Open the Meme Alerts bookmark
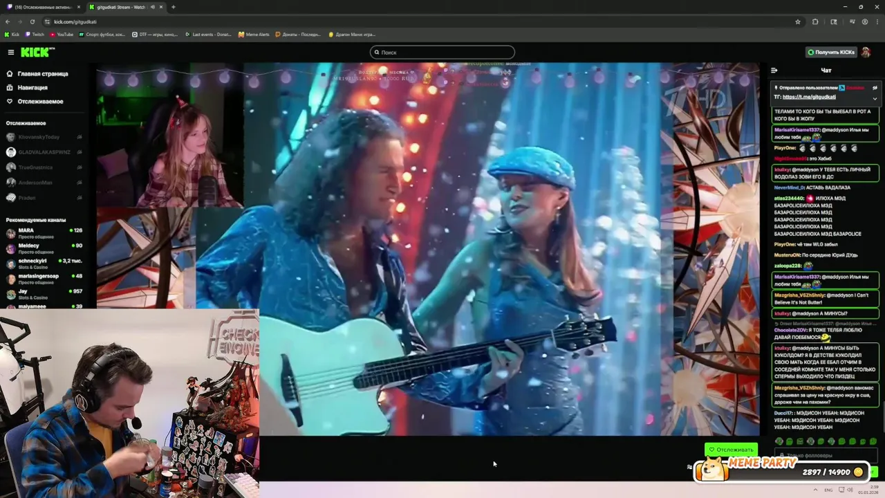This screenshot has width=885, height=498. (x=254, y=34)
